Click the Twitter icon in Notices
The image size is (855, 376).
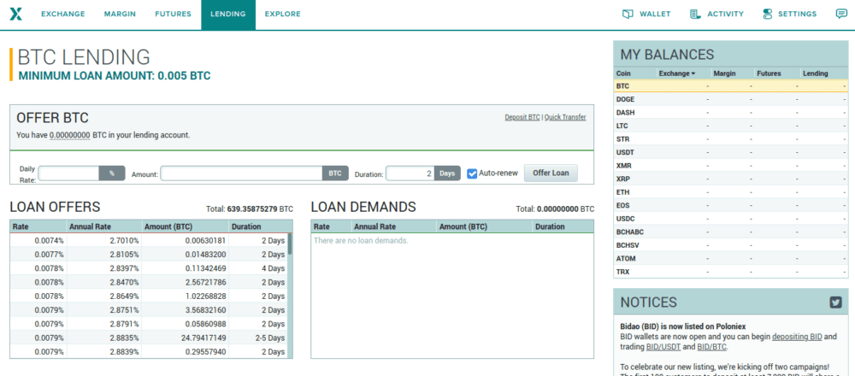pos(835,302)
